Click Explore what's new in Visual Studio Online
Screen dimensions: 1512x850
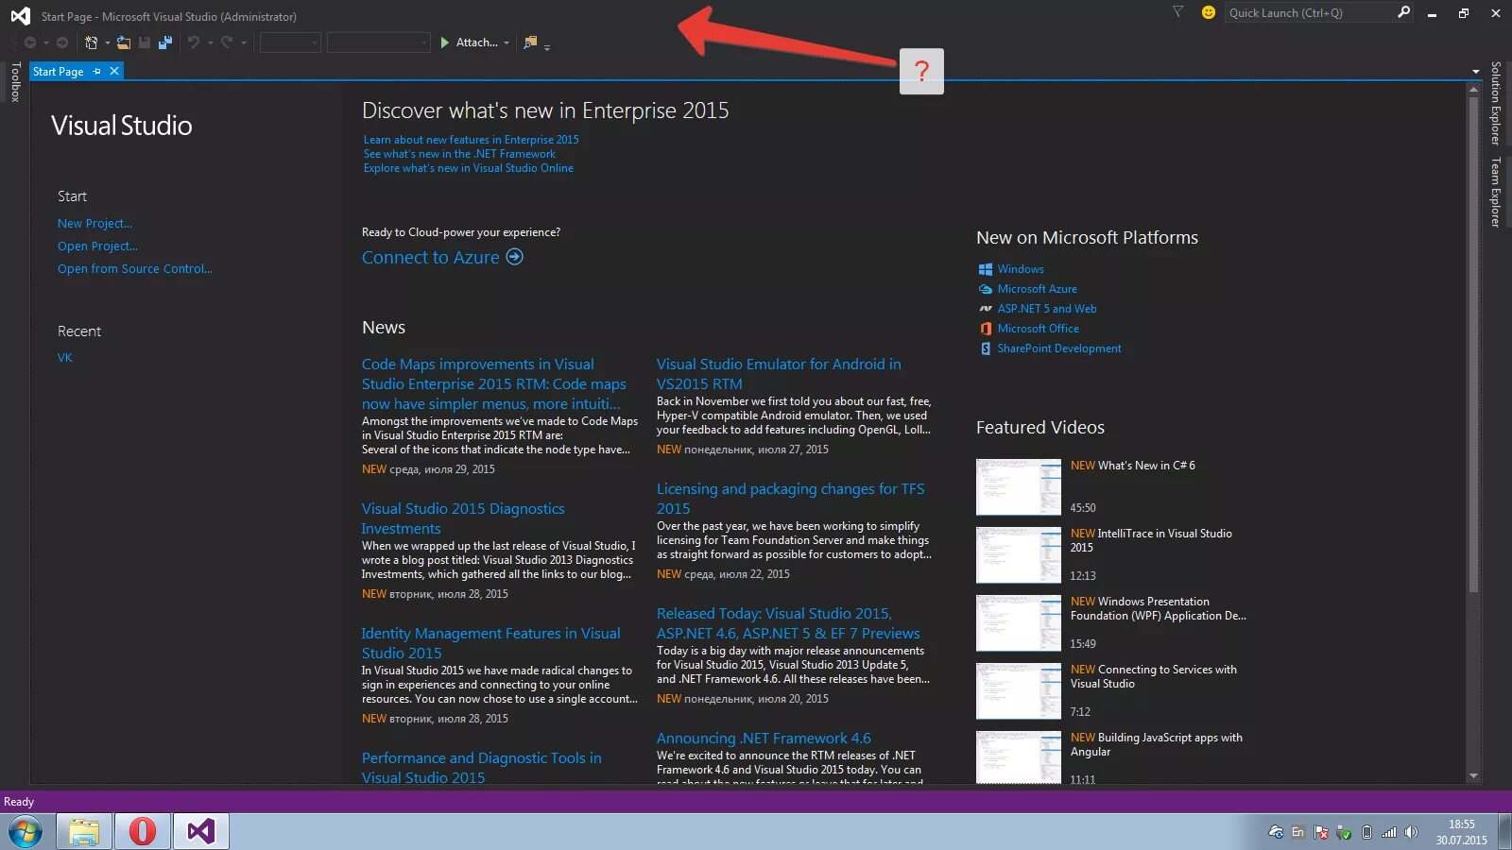(x=468, y=168)
